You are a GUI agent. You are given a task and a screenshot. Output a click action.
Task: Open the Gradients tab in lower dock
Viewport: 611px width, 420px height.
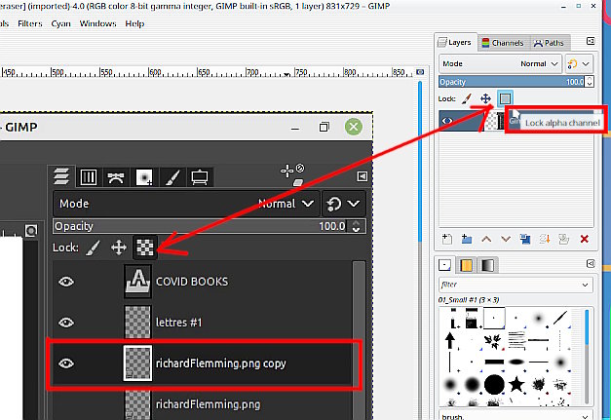[x=487, y=265]
